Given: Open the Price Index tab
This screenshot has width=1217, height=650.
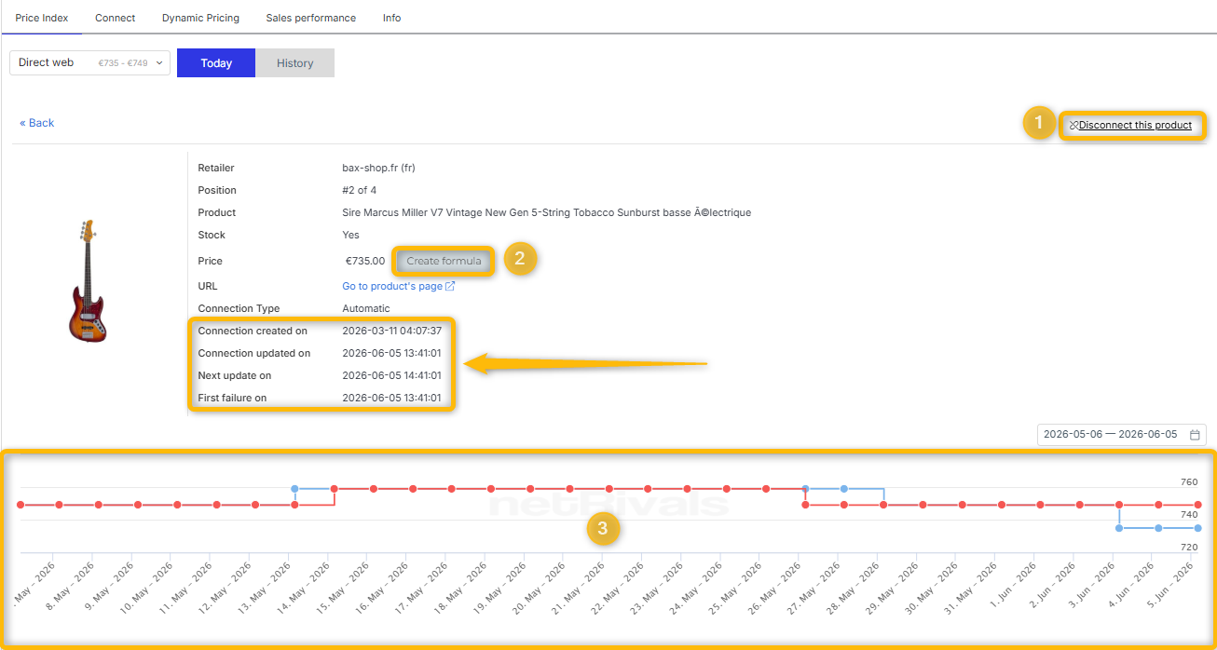Looking at the screenshot, I should pos(42,18).
